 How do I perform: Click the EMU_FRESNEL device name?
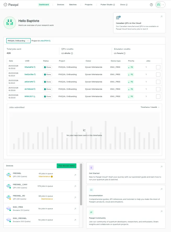click(20, 218)
